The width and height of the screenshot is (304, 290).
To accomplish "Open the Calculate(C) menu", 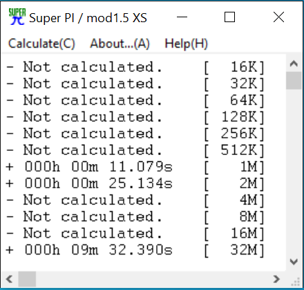I will 41,44.
